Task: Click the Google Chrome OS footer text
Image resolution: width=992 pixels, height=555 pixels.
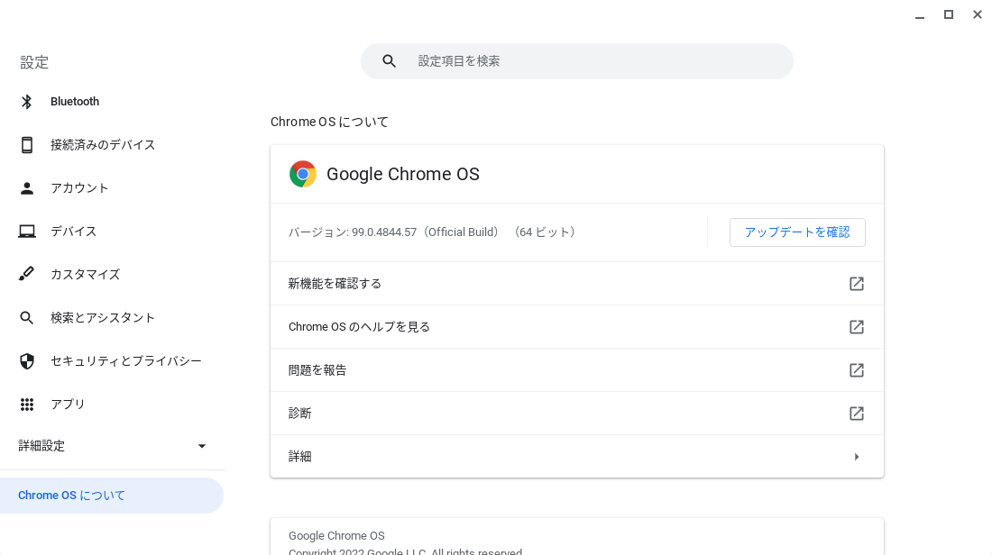Action: tap(336, 536)
